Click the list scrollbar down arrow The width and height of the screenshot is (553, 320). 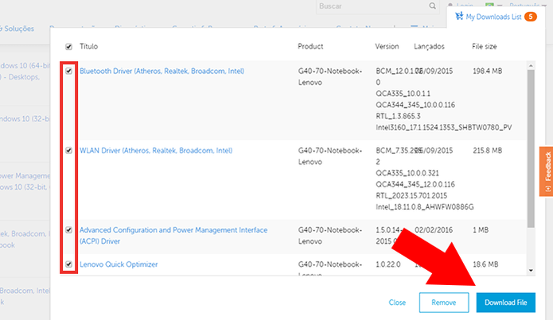(x=531, y=270)
